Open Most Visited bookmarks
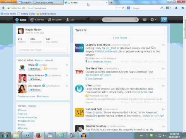This screenshot has width=186, height=139. coord(9,14)
